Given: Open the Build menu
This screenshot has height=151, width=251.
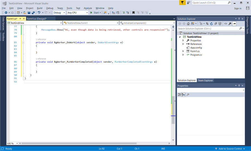Looking at the screenshot, I should [40, 8].
